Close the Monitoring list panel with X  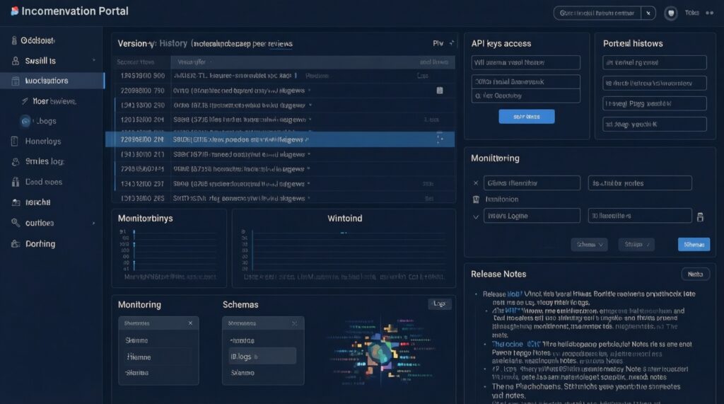tap(190, 323)
